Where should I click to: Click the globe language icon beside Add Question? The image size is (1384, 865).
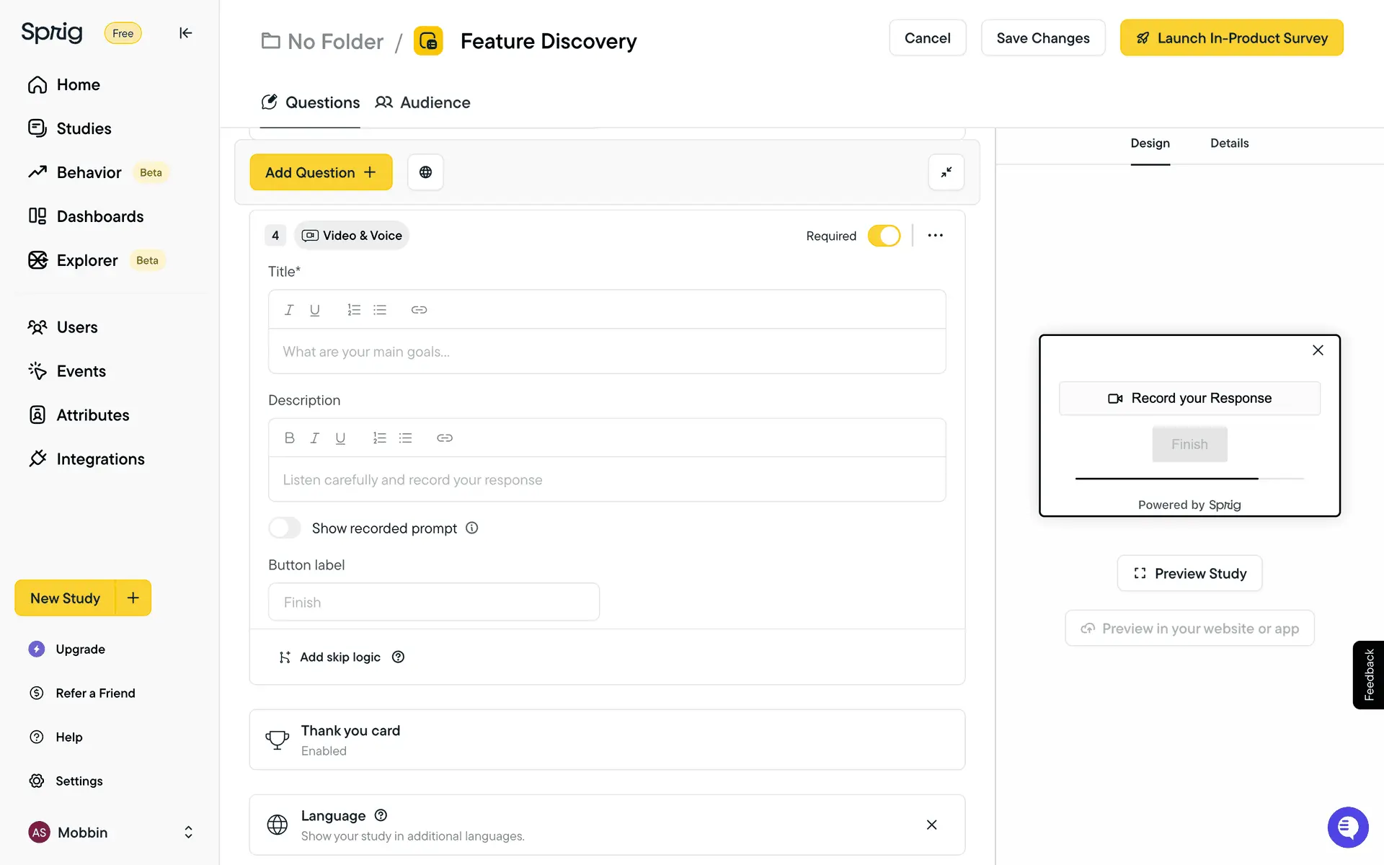pyautogui.click(x=425, y=172)
